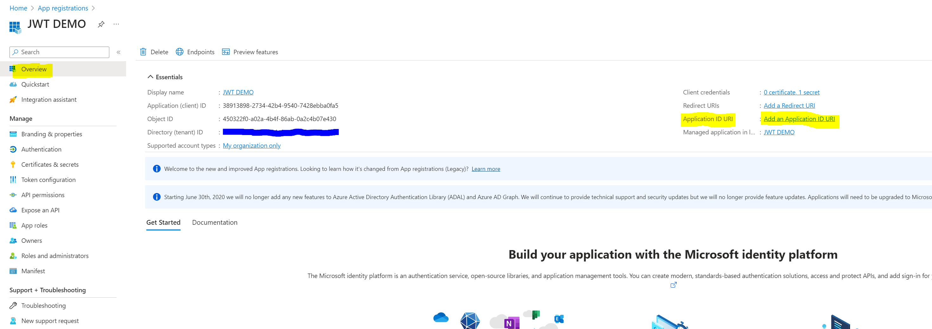This screenshot has height=329, width=932.
Task: Open the Manifest editor
Action: coord(33,271)
